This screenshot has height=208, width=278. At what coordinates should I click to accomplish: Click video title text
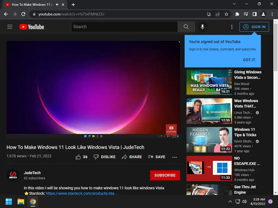coord(75,147)
